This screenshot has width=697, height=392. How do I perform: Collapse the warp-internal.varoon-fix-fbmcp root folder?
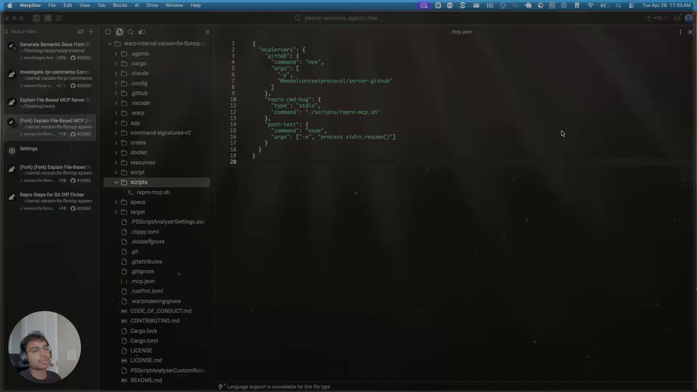click(110, 44)
